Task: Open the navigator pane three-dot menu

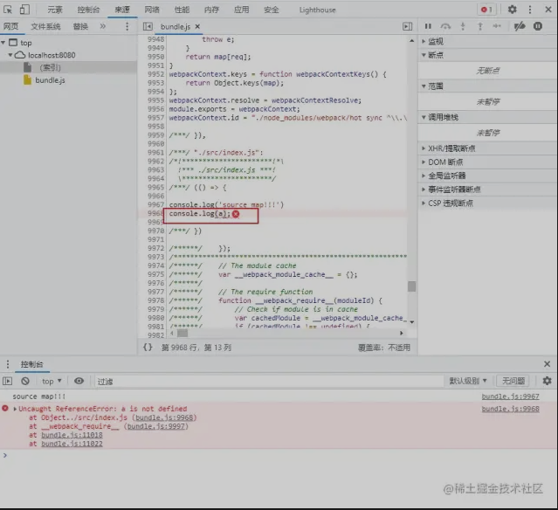Action: (x=127, y=26)
